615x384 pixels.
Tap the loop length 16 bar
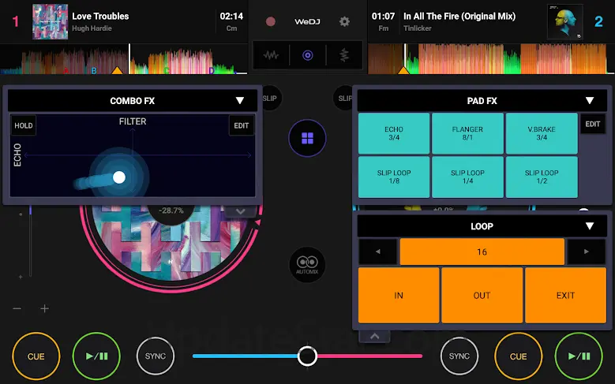[x=482, y=252]
